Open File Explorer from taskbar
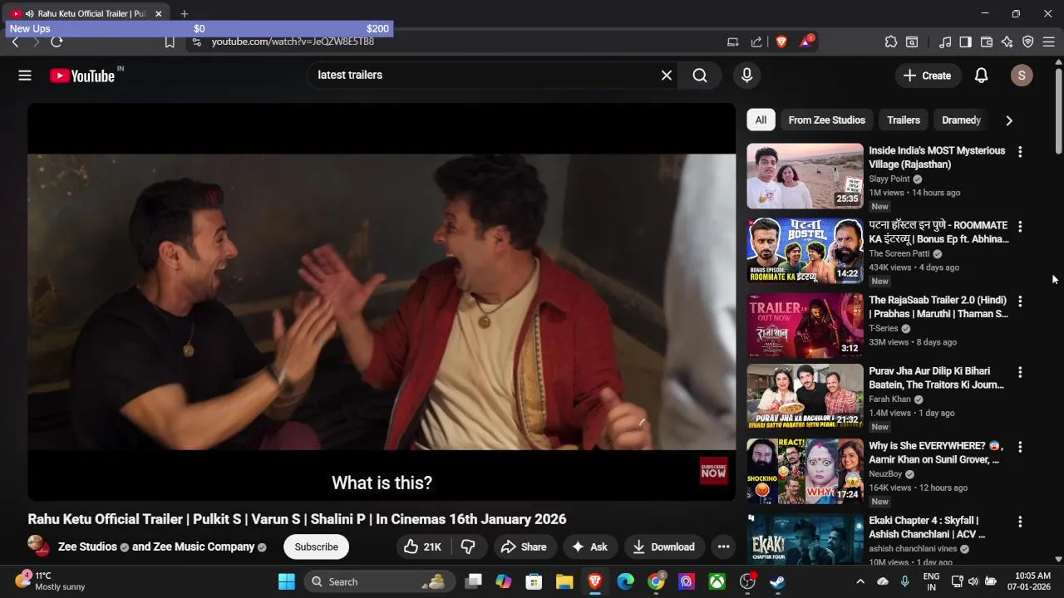The height and width of the screenshot is (598, 1064). click(564, 581)
